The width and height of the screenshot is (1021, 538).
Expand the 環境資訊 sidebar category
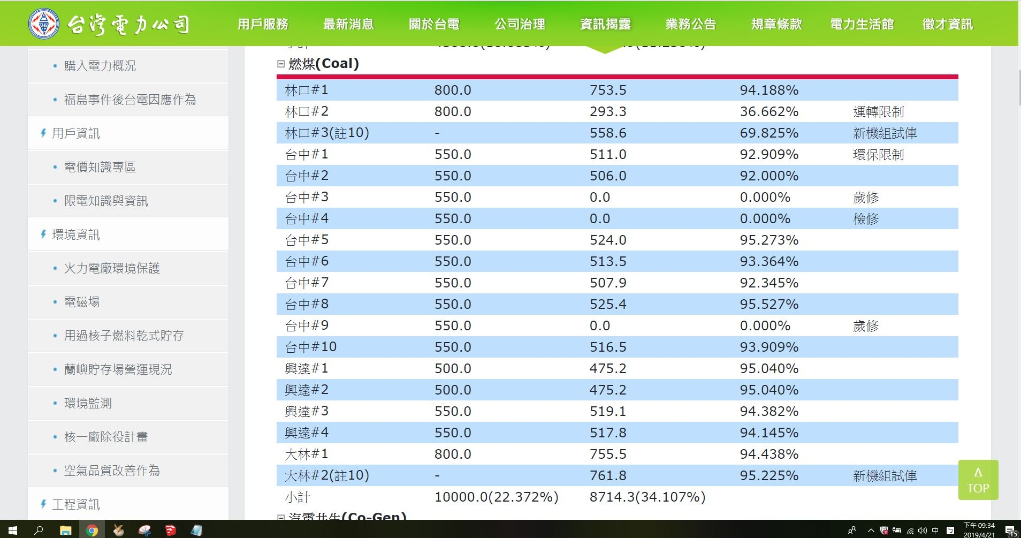coord(75,234)
